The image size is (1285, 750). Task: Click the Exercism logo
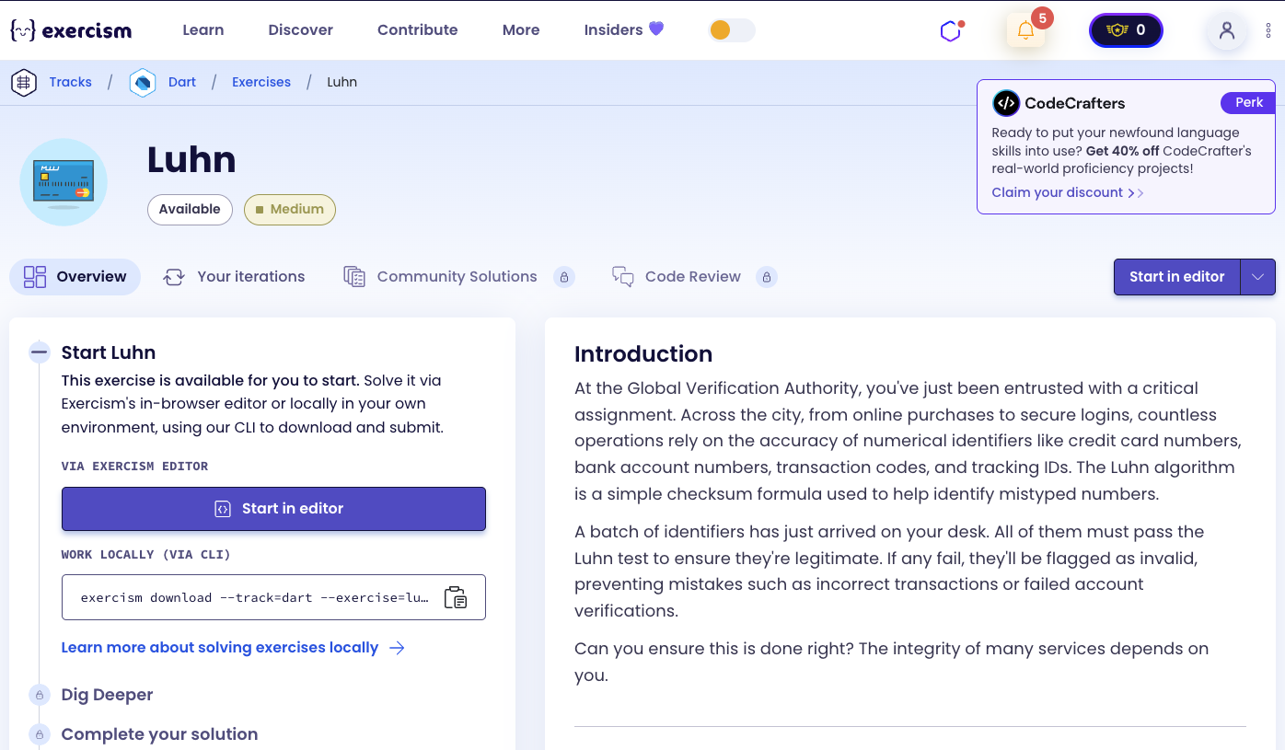[71, 30]
